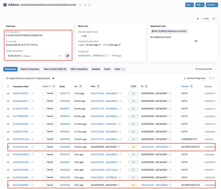Click the Transfer action in 0x226382ff360 row
Screen dimensions: 221x189
50,170
